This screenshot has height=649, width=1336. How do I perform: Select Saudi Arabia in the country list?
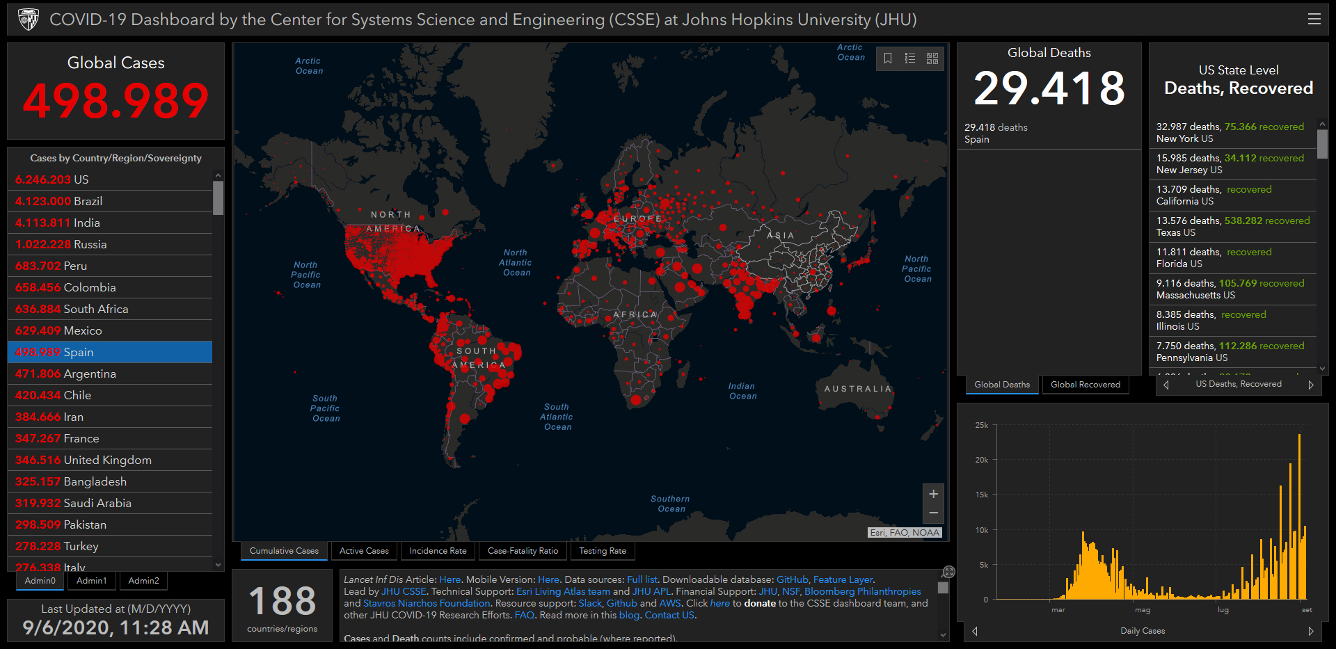click(x=110, y=503)
